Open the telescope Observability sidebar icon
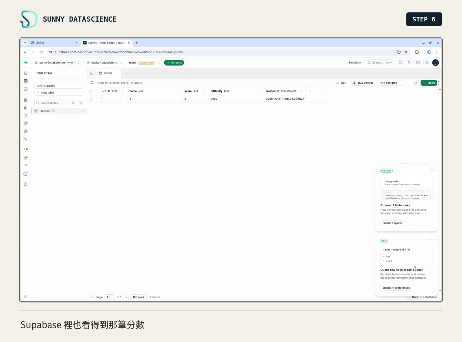Image resolution: width=462 pixels, height=342 pixels. [x=26, y=158]
